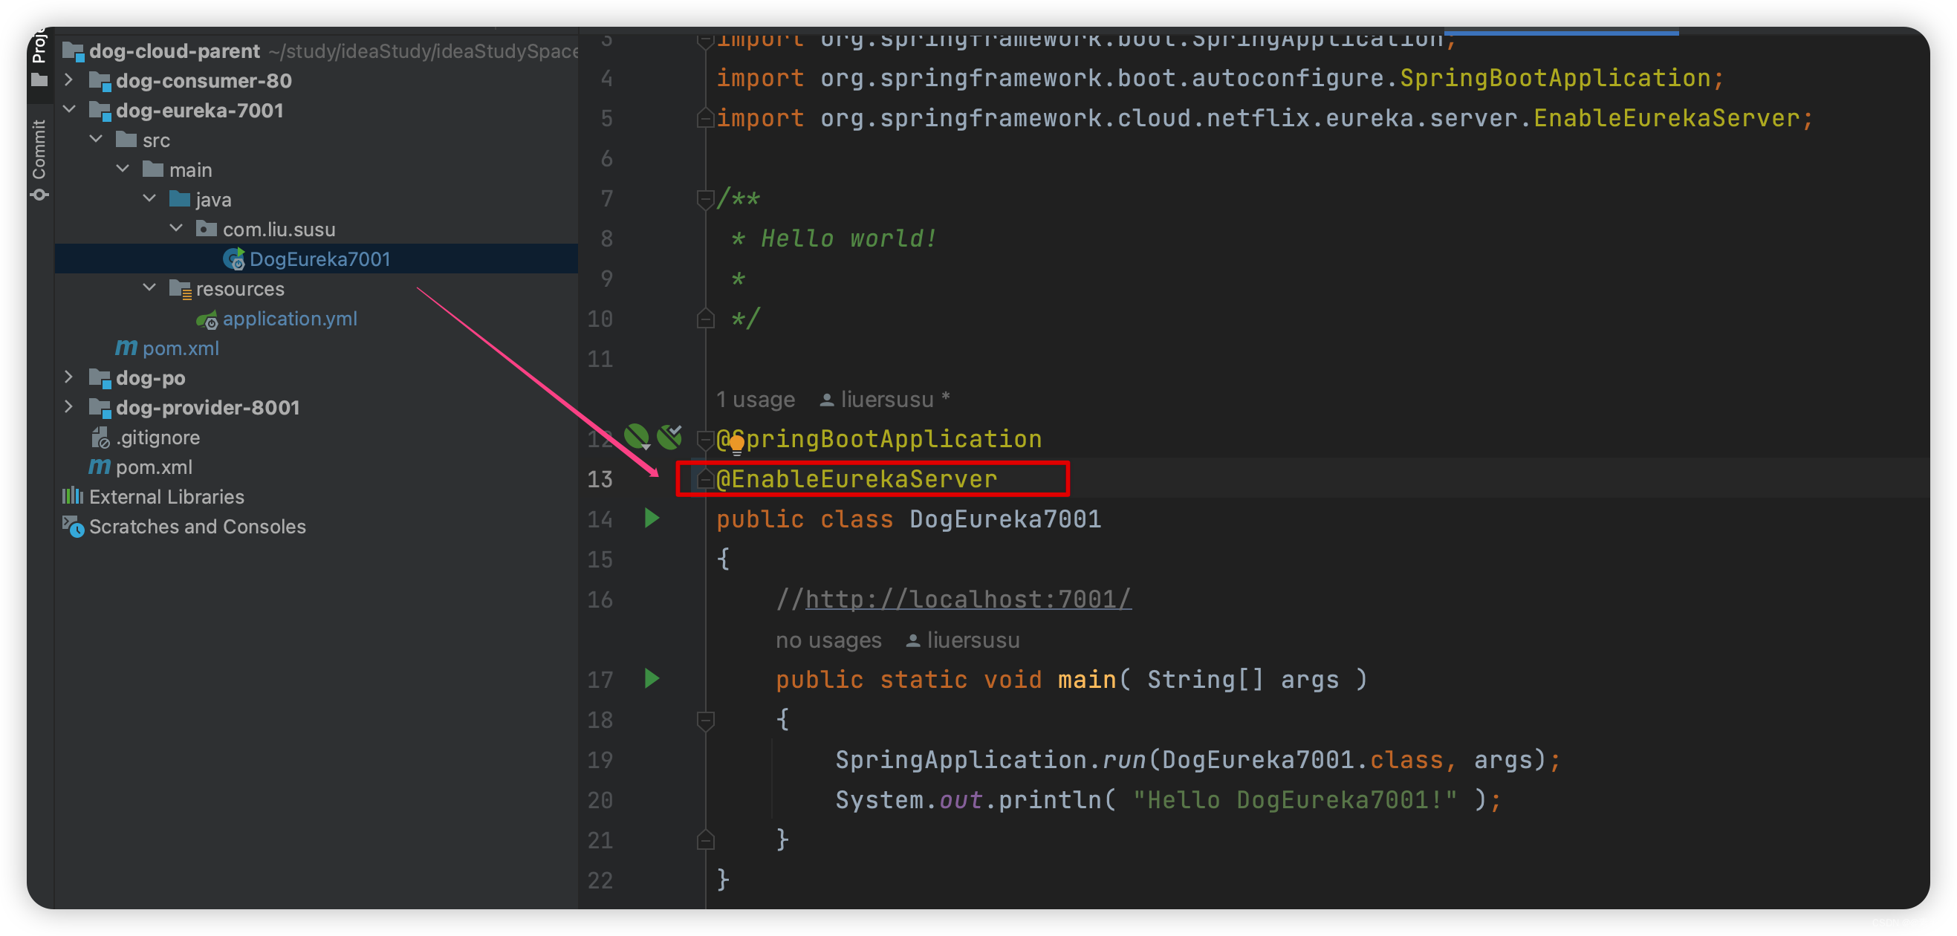
Task: Collapse the main folder
Action: pos(123,169)
